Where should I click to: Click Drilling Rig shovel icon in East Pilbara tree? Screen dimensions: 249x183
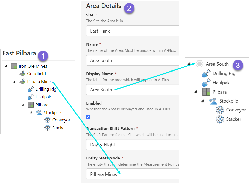pos(31,89)
